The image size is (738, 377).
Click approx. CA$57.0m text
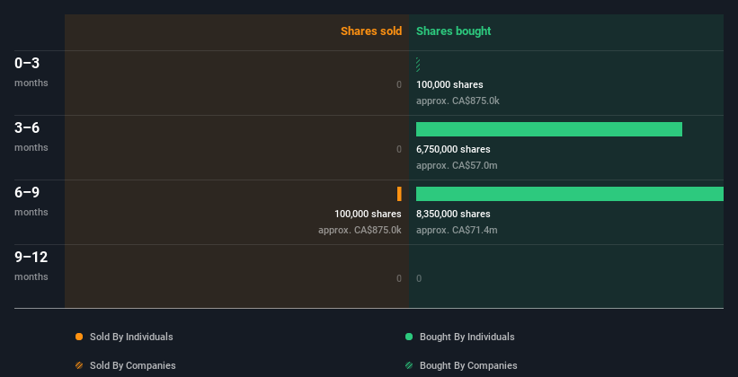(x=457, y=165)
